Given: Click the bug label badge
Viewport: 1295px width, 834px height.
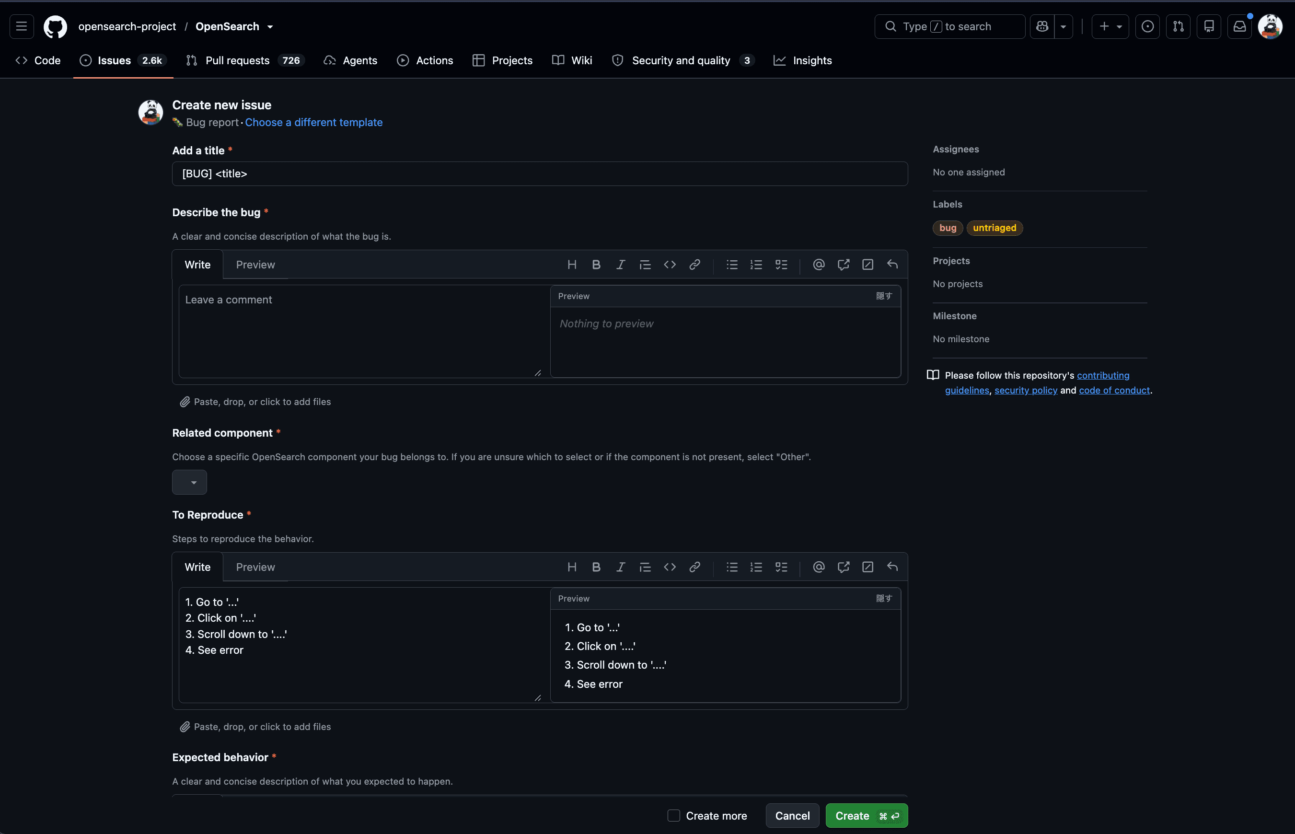Looking at the screenshot, I should [x=948, y=228].
